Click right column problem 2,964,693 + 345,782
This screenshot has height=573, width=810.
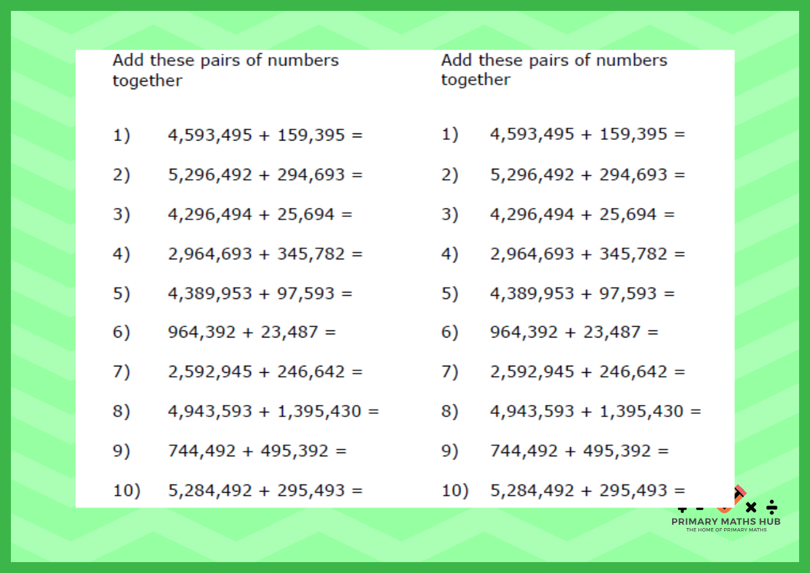pyautogui.click(x=587, y=254)
